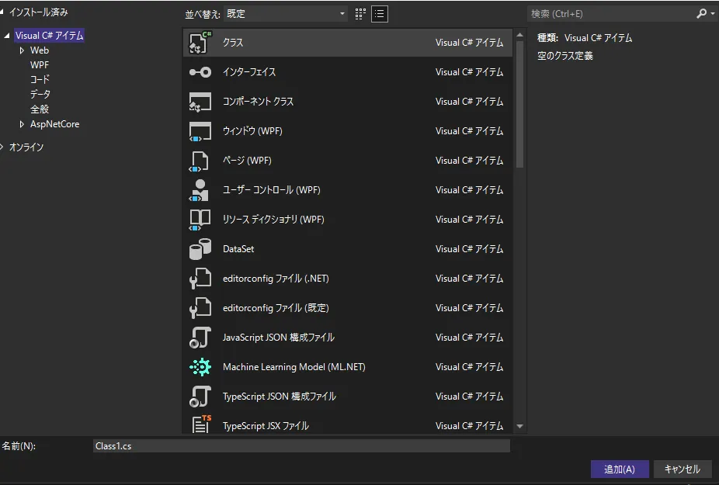
Task: Open the search options dropdown arrow
Action: [x=713, y=14]
